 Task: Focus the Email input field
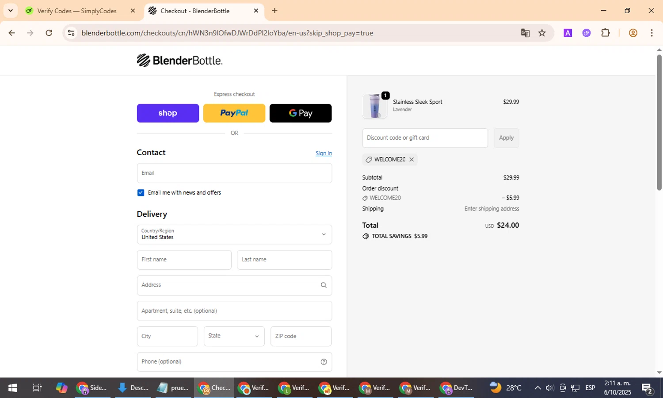point(234,173)
